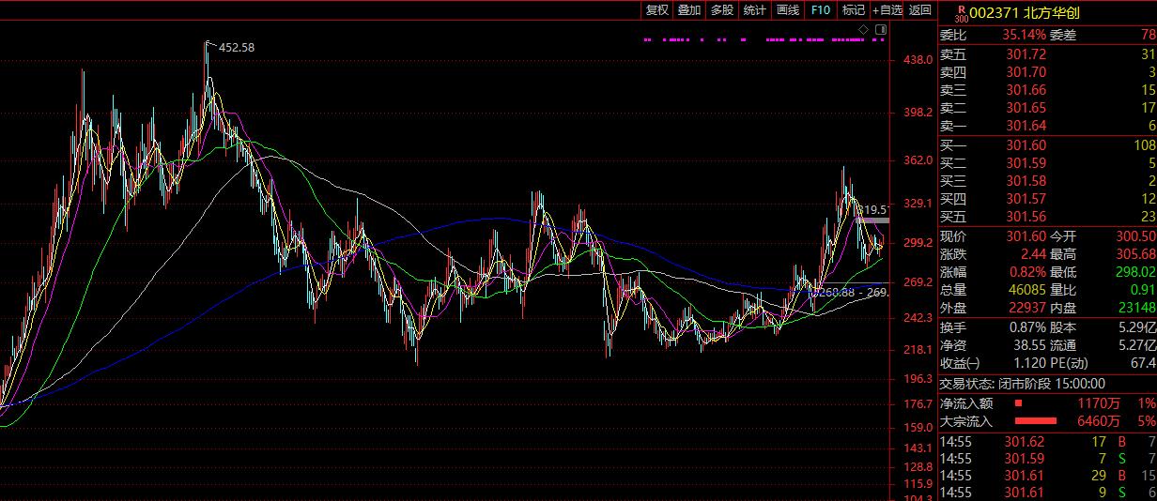Open the 统计 statistics tool
This screenshot has width=1157, height=501.
[x=754, y=10]
